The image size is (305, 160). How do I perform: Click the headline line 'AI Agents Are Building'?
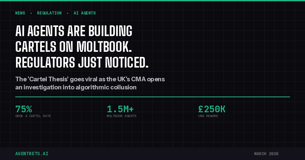[74, 31]
